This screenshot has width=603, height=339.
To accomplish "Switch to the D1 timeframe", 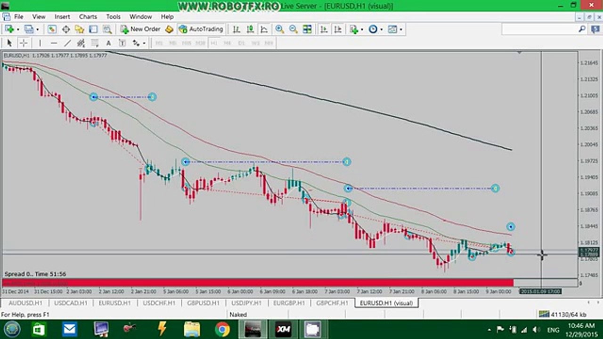I will point(242,43).
